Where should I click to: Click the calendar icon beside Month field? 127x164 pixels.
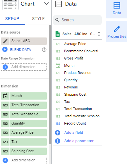tap(58, 65)
